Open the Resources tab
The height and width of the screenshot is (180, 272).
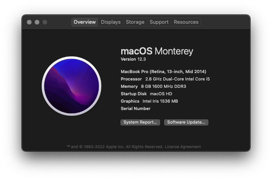186,22
